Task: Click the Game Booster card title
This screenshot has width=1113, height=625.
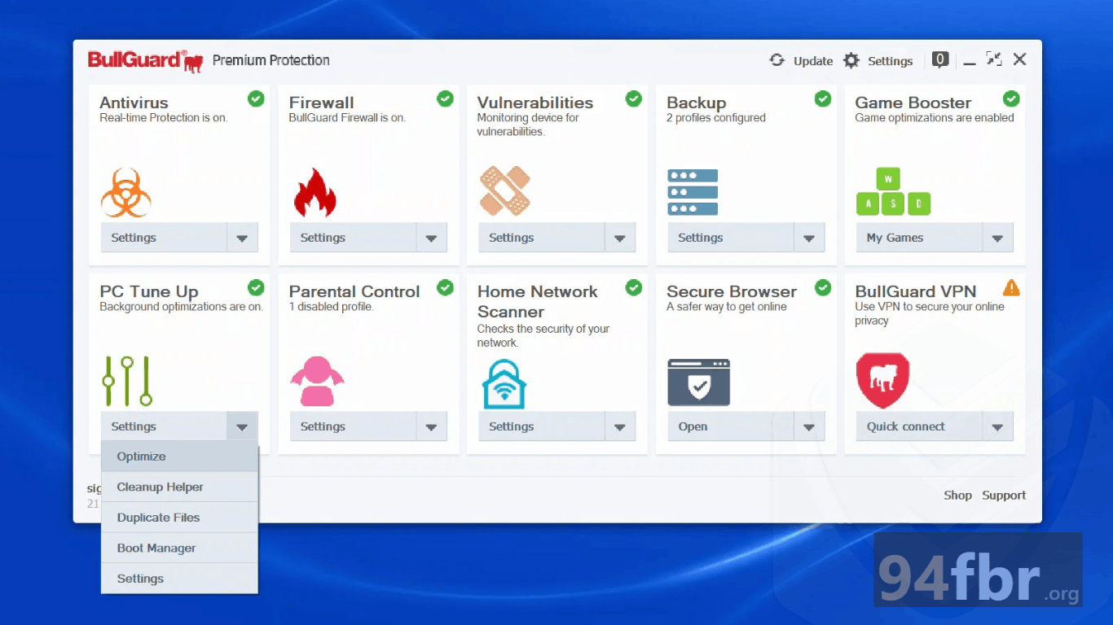Action: coord(913,103)
